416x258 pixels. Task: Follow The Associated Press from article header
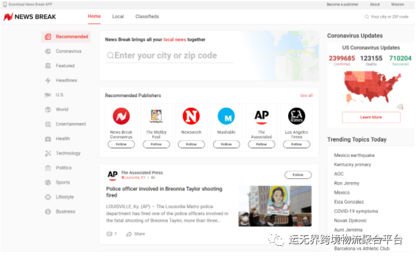point(298,175)
